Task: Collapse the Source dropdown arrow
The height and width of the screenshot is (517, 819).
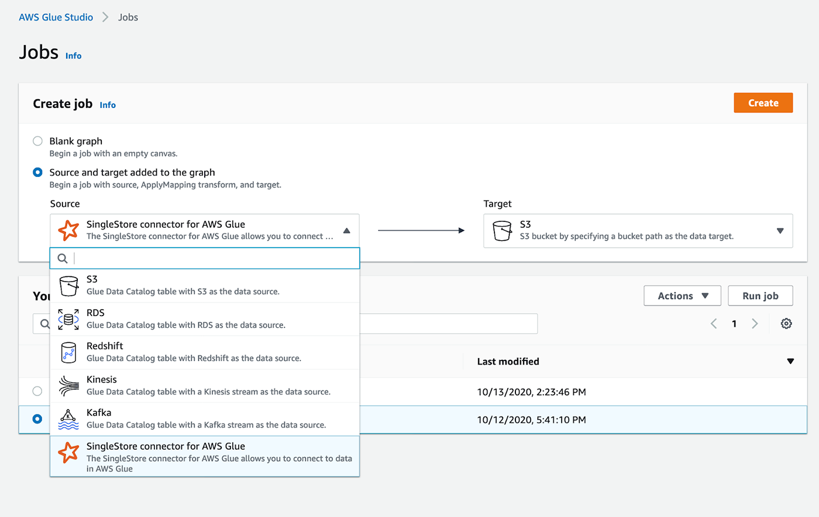Action: pyautogui.click(x=346, y=231)
